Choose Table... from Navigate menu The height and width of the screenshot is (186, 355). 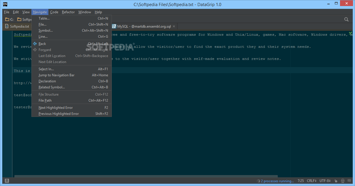[71, 18]
